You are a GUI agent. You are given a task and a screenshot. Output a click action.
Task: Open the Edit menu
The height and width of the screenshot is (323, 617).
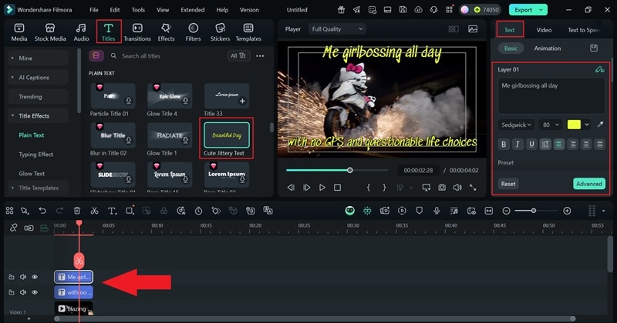pos(115,10)
